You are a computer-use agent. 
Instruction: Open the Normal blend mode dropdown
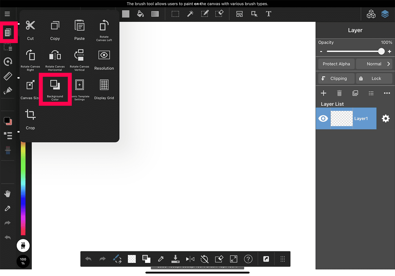pos(374,64)
